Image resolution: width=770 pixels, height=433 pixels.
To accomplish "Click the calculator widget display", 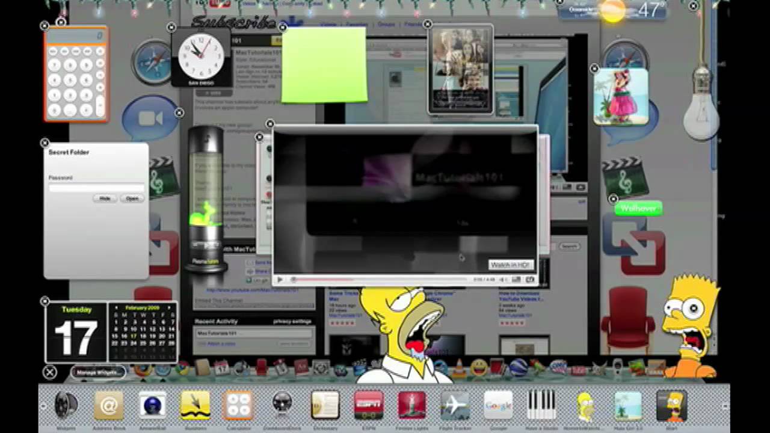I will 76,36.
